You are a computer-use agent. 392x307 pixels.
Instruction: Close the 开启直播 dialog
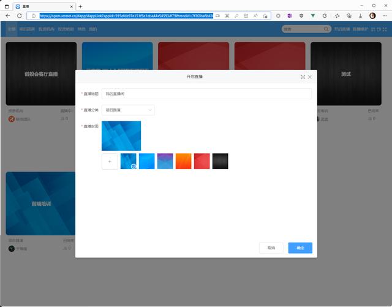(x=310, y=77)
